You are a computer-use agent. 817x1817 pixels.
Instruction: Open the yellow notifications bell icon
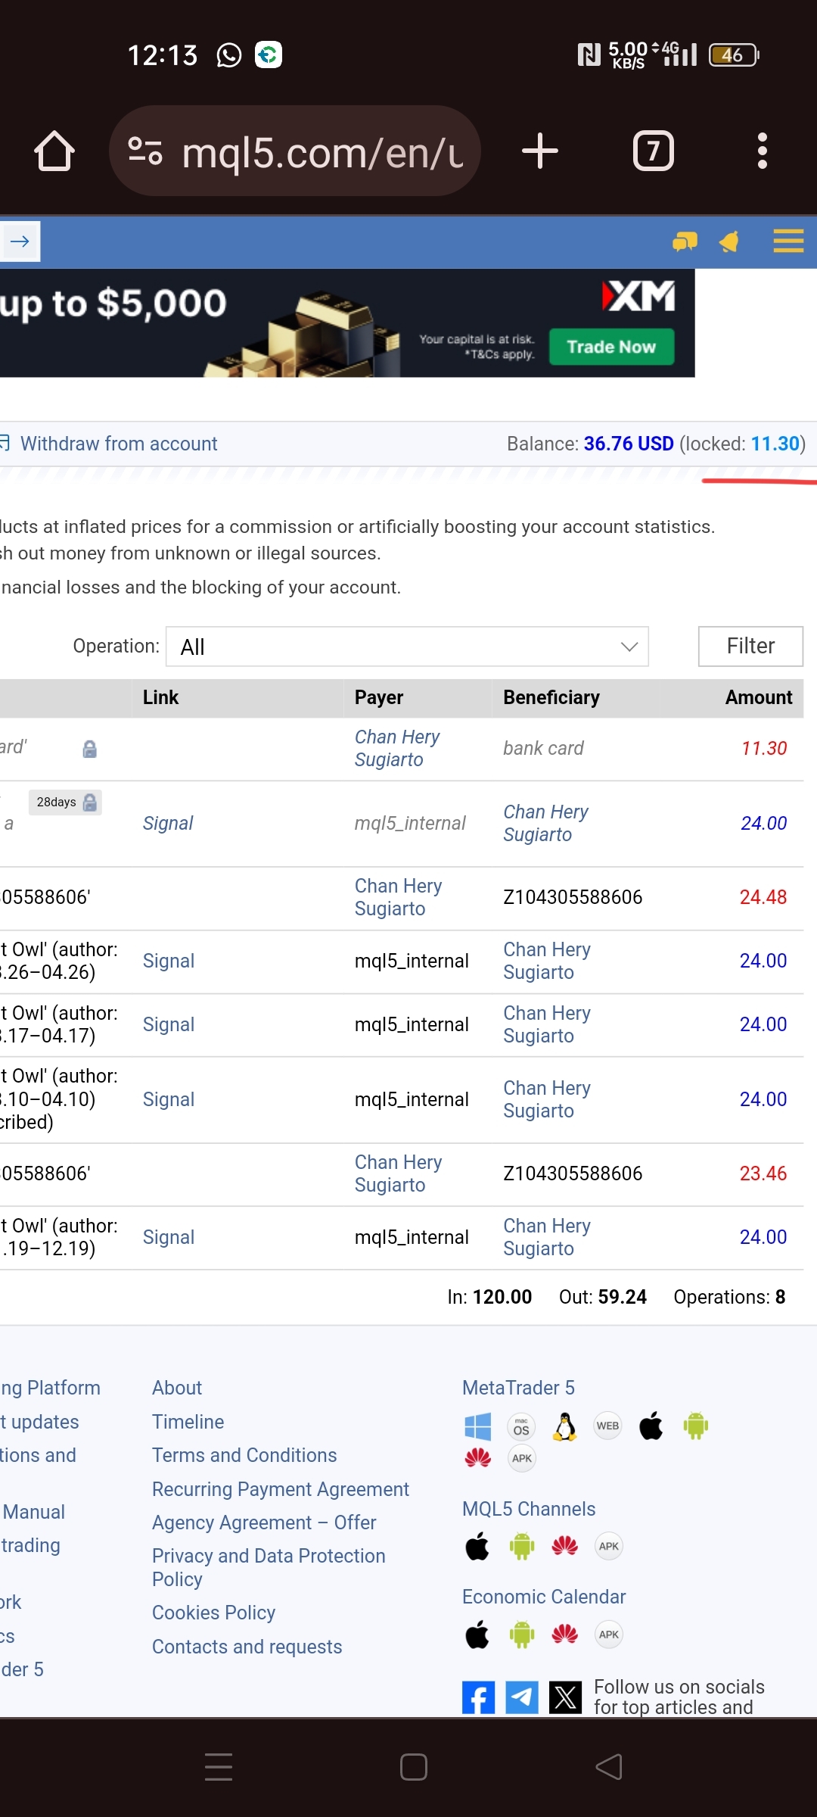click(729, 242)
